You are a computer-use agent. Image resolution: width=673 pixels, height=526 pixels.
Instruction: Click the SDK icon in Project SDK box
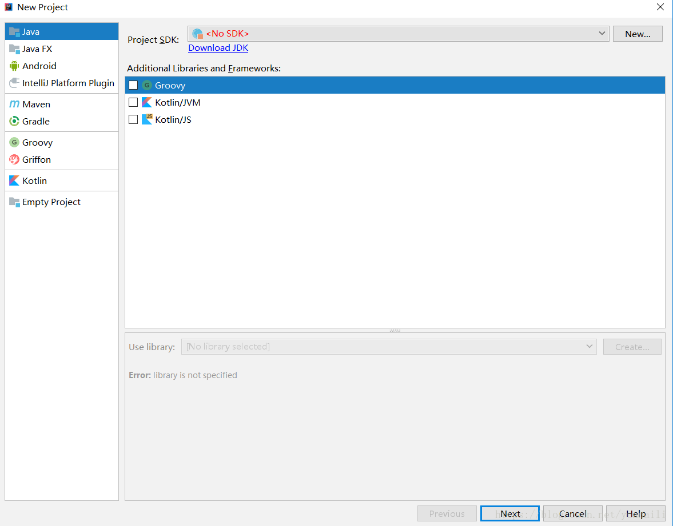pos(197,34)
